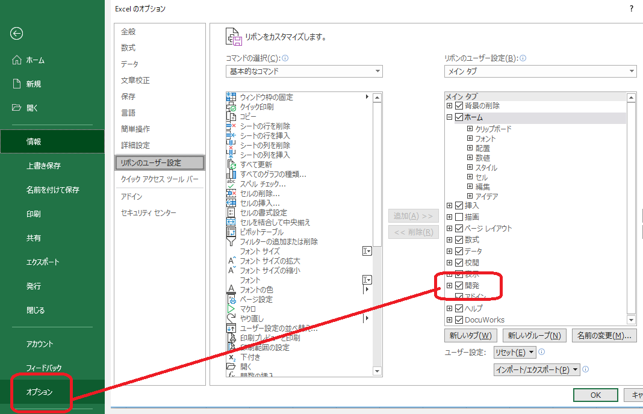
Task: Click the back arrow in backstage view
Action: click(16, 34)
